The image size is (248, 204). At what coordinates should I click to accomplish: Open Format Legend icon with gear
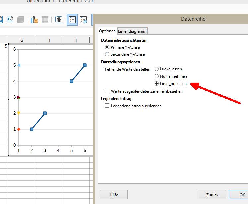[x=83, y=20]
